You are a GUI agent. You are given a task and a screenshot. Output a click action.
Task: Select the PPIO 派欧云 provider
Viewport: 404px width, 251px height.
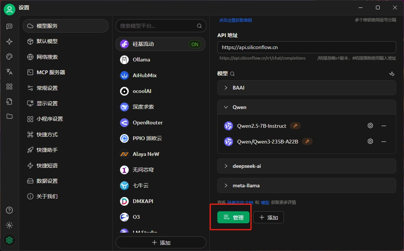click(160, 138)
